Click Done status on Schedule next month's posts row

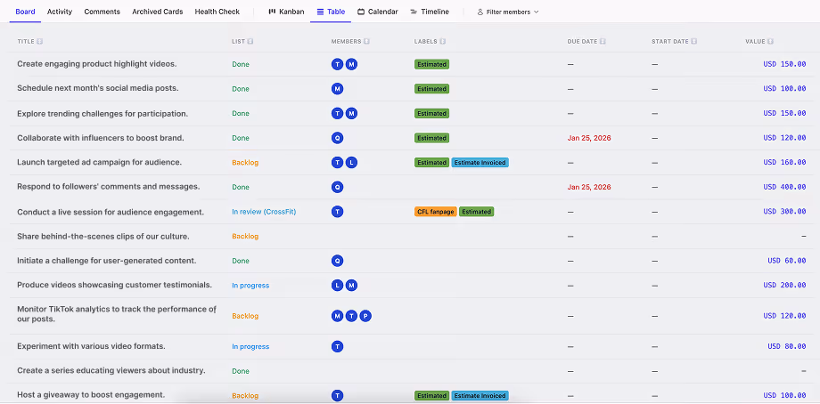pyautogui.click(x=241, y=89)
